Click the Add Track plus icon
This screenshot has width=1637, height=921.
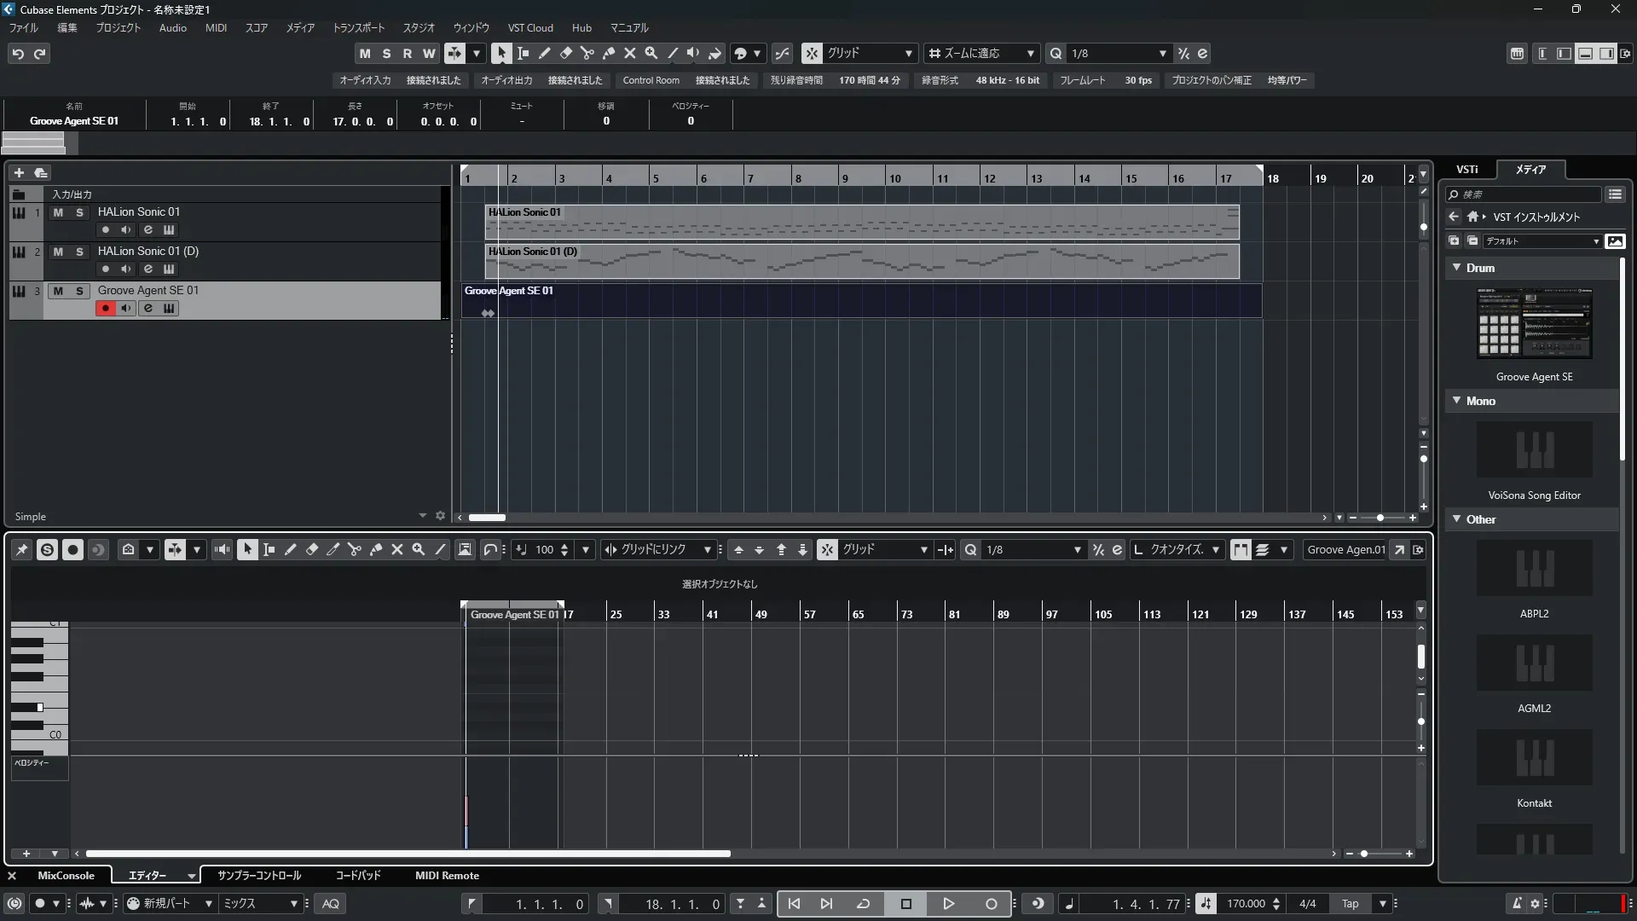(19, 172)
